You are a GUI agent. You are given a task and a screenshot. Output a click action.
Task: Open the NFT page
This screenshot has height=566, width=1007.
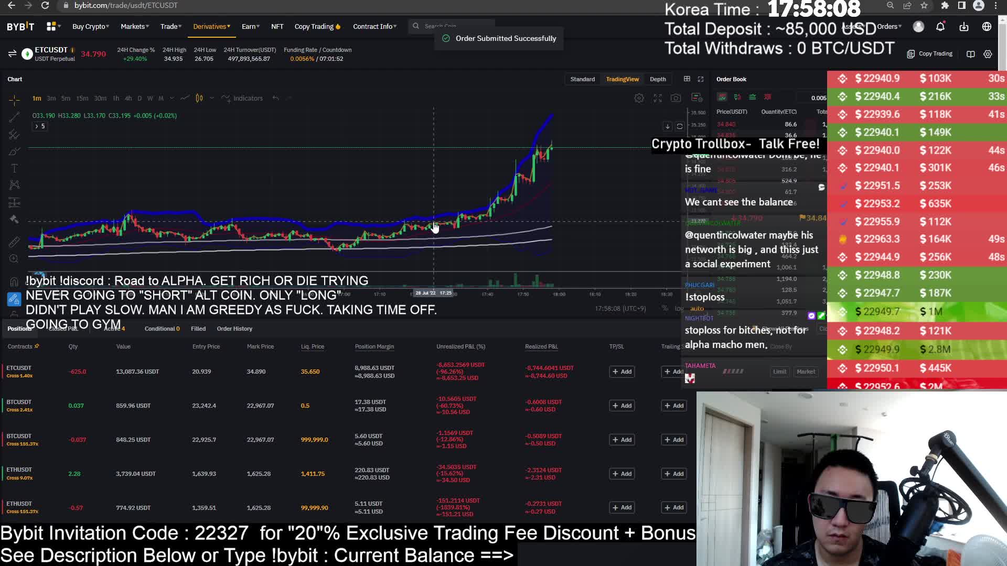coord(277,26)
